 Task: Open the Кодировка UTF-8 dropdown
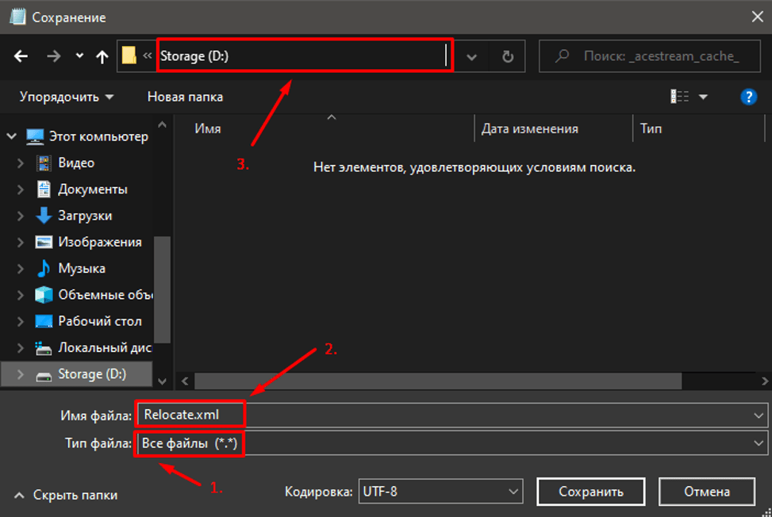point(440,492)
